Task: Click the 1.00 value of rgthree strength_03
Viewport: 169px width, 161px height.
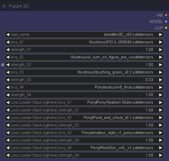Action: 150,140
